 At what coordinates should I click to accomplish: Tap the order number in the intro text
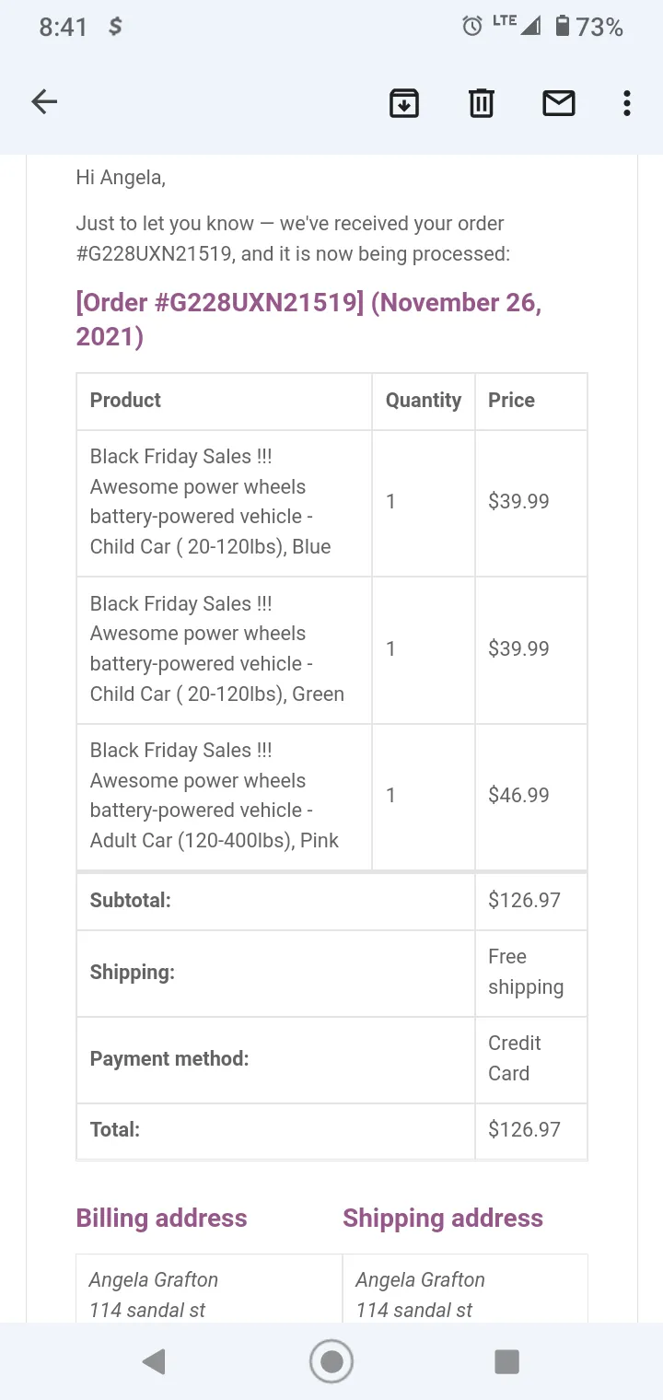pyautogui.click(x=154, y=254)
